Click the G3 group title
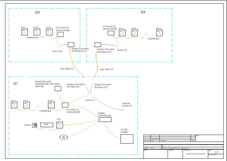 coord(143,12)
